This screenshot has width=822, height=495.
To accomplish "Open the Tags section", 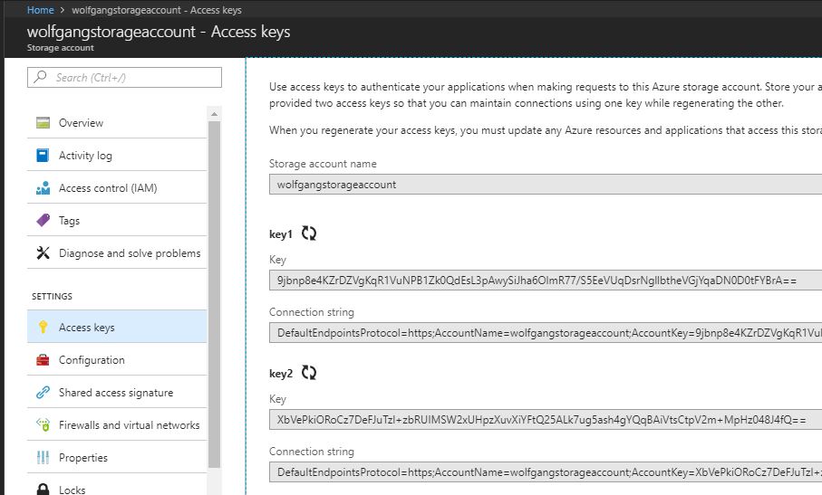I will click(117, 220).
